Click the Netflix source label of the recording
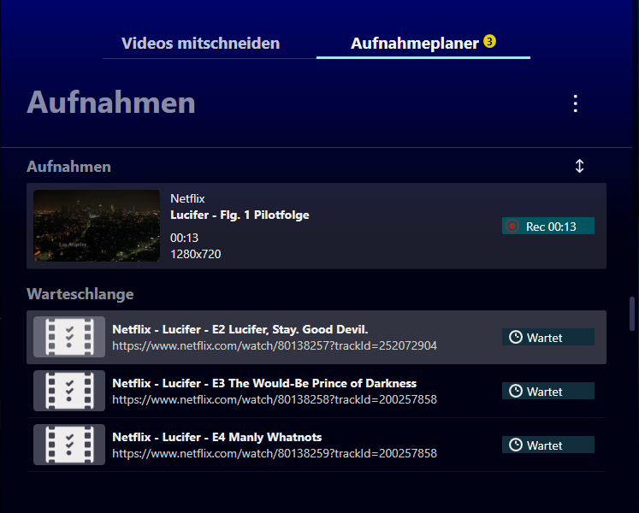This screenshot has width=639, height=513. coord(187,198)
